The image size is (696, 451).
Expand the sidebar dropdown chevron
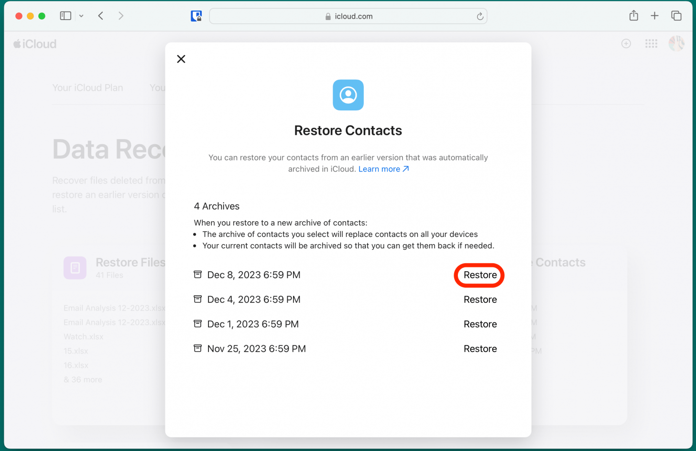click(81, 16)
